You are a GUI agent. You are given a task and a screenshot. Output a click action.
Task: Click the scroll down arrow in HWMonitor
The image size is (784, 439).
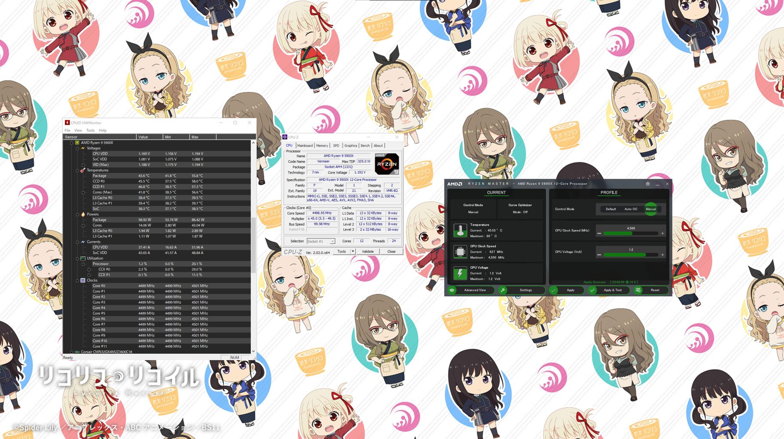point(253,352)
